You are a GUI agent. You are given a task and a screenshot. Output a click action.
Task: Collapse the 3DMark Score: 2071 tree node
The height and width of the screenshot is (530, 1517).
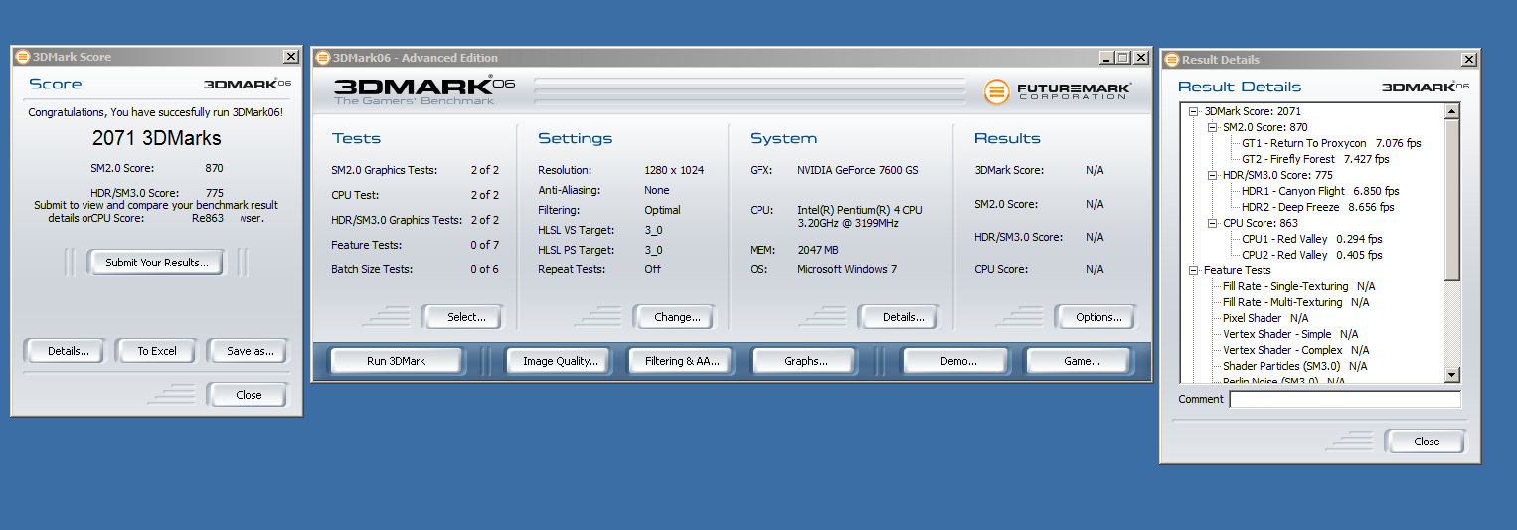click(x=1193, y=111)
